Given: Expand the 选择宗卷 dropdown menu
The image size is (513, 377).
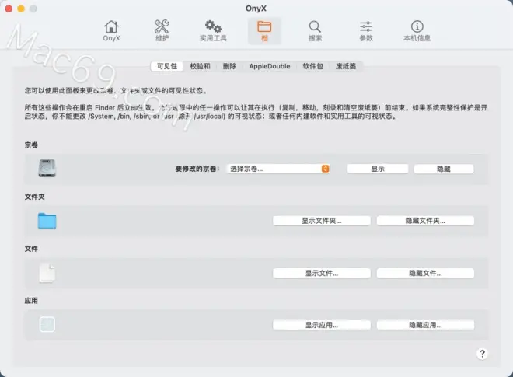Looking at the screenshot, I should (x=279, y=169).
